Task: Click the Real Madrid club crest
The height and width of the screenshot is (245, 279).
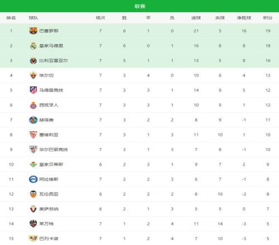Action: pyautogui.click(x=33, y=46)
